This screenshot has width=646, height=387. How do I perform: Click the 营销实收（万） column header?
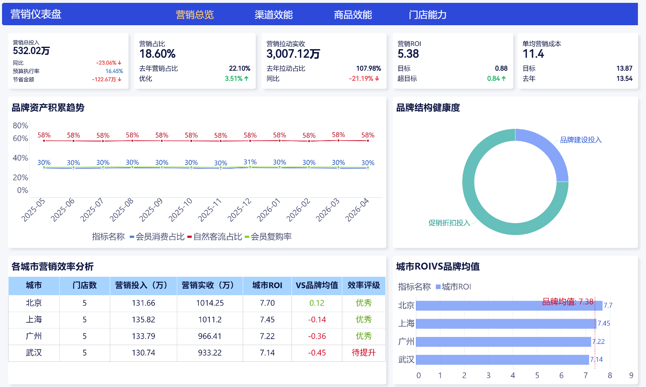tap(210, 285)
